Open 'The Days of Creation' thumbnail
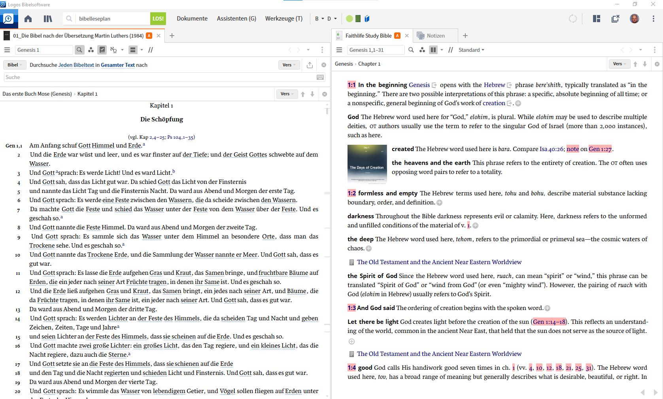The image size is (663, 399). point(367,164)
